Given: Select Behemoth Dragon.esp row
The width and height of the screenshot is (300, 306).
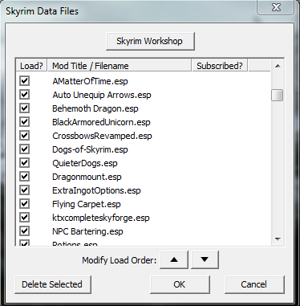Looking at the screenshot, I should coord(95,108).
